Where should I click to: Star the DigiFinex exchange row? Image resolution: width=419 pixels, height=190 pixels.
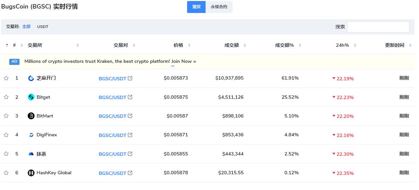[x=6, y=135]
